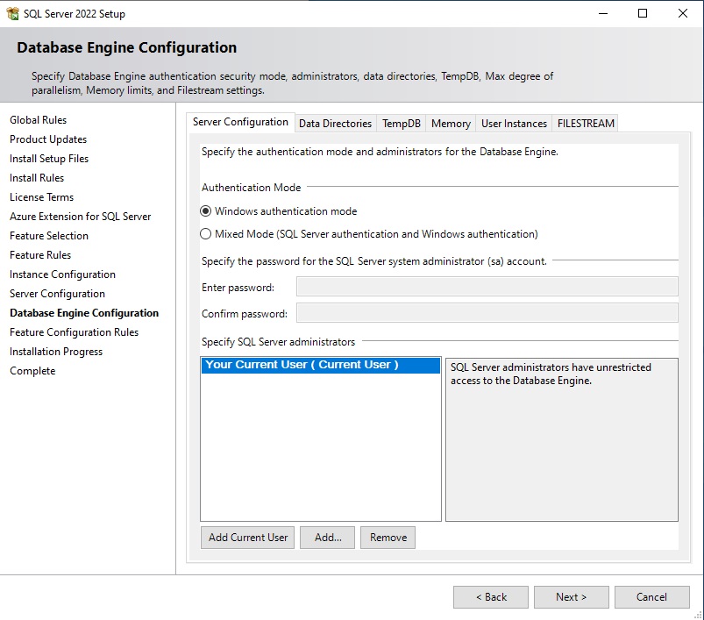Select Windows authentication mode radio button
Screen dimensions: 704x620
point(206,211)
